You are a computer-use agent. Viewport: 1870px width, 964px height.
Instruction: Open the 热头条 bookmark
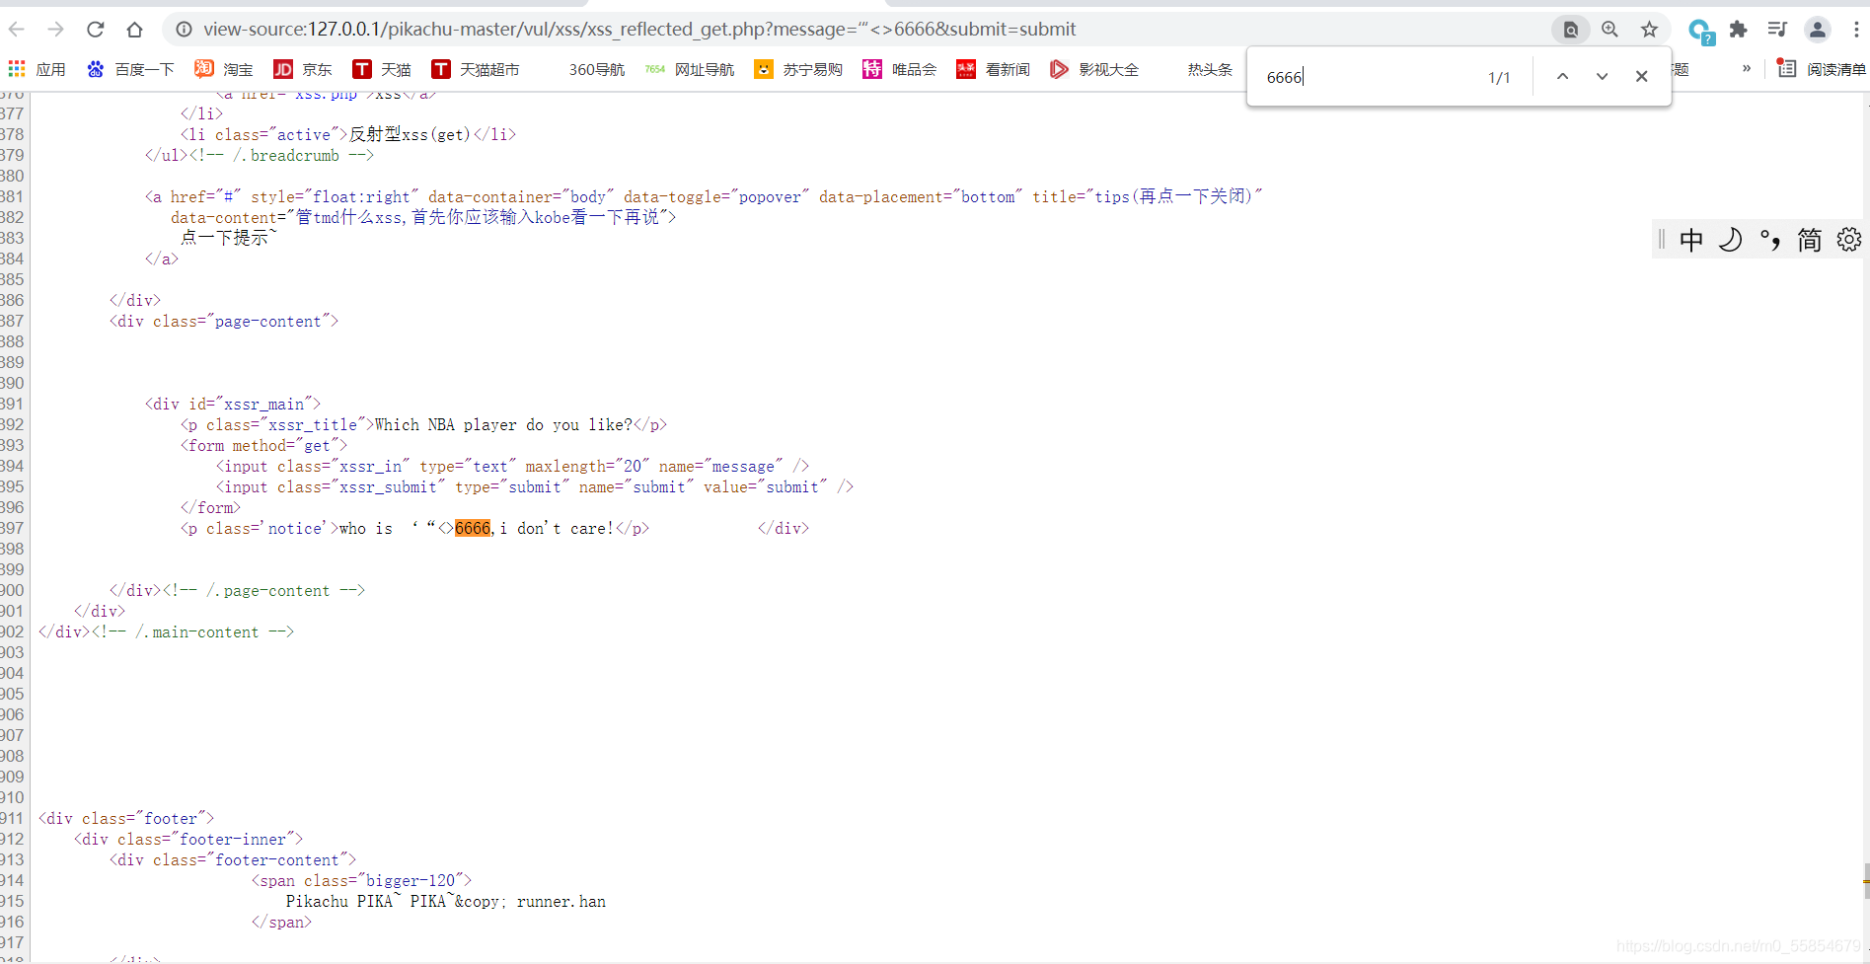pyautogui.click(x=1210, y=69)
